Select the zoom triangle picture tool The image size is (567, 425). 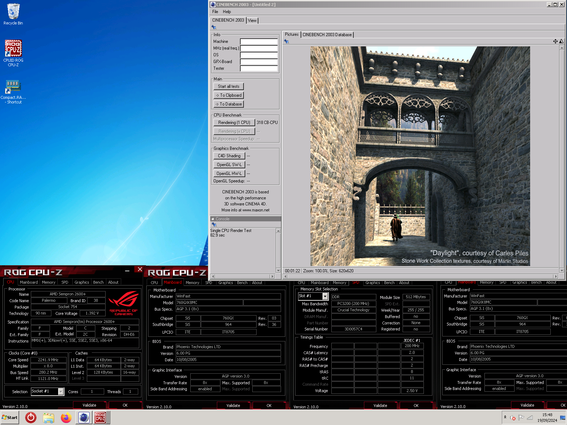(x=561, y=41)
